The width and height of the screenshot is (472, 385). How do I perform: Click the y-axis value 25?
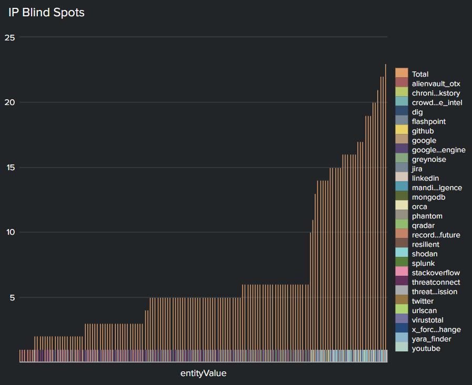tap(9, 38)
